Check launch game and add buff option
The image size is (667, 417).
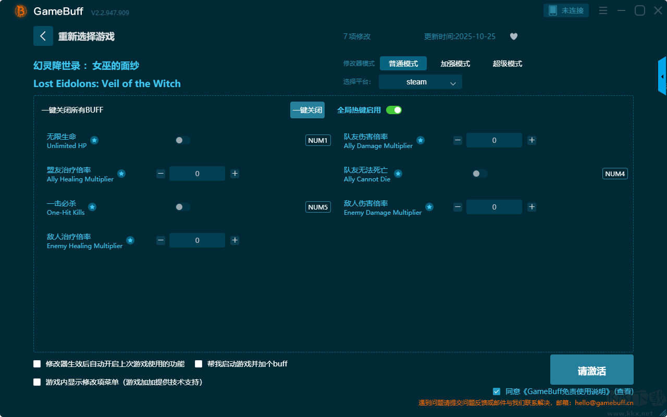point(199,364)
